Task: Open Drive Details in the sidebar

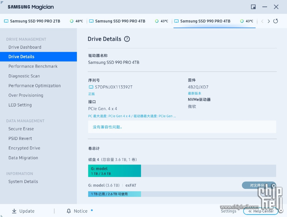Action: [x=38, y=57]
